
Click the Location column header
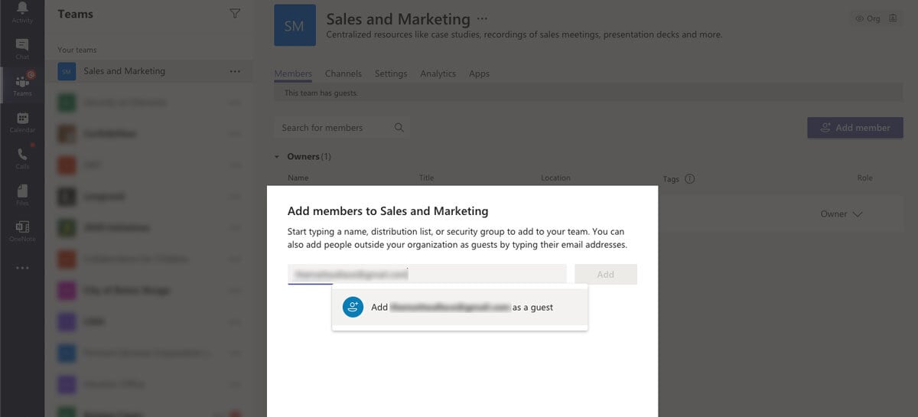555,178
